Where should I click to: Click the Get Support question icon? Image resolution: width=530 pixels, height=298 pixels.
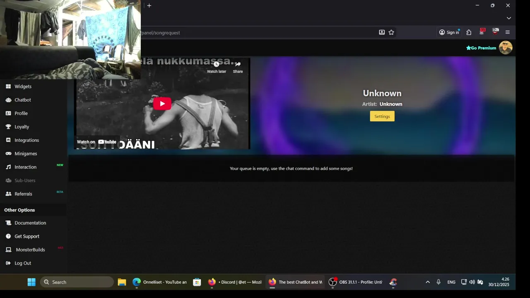pos(8,236)
